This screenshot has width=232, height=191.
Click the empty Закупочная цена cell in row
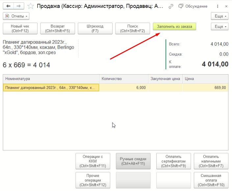click(x=165, y=88)
